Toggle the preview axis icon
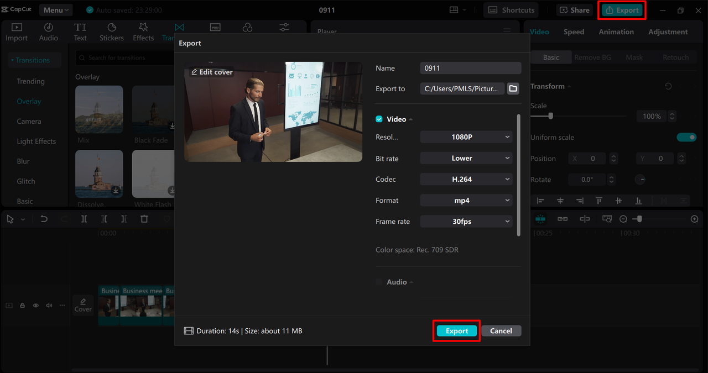The height and width of the screenshot is (373, 708). pyautogui.click(x=585, y=219)
